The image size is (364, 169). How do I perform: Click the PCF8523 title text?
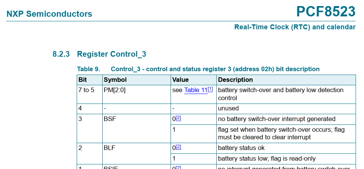[x=326, y=11]
